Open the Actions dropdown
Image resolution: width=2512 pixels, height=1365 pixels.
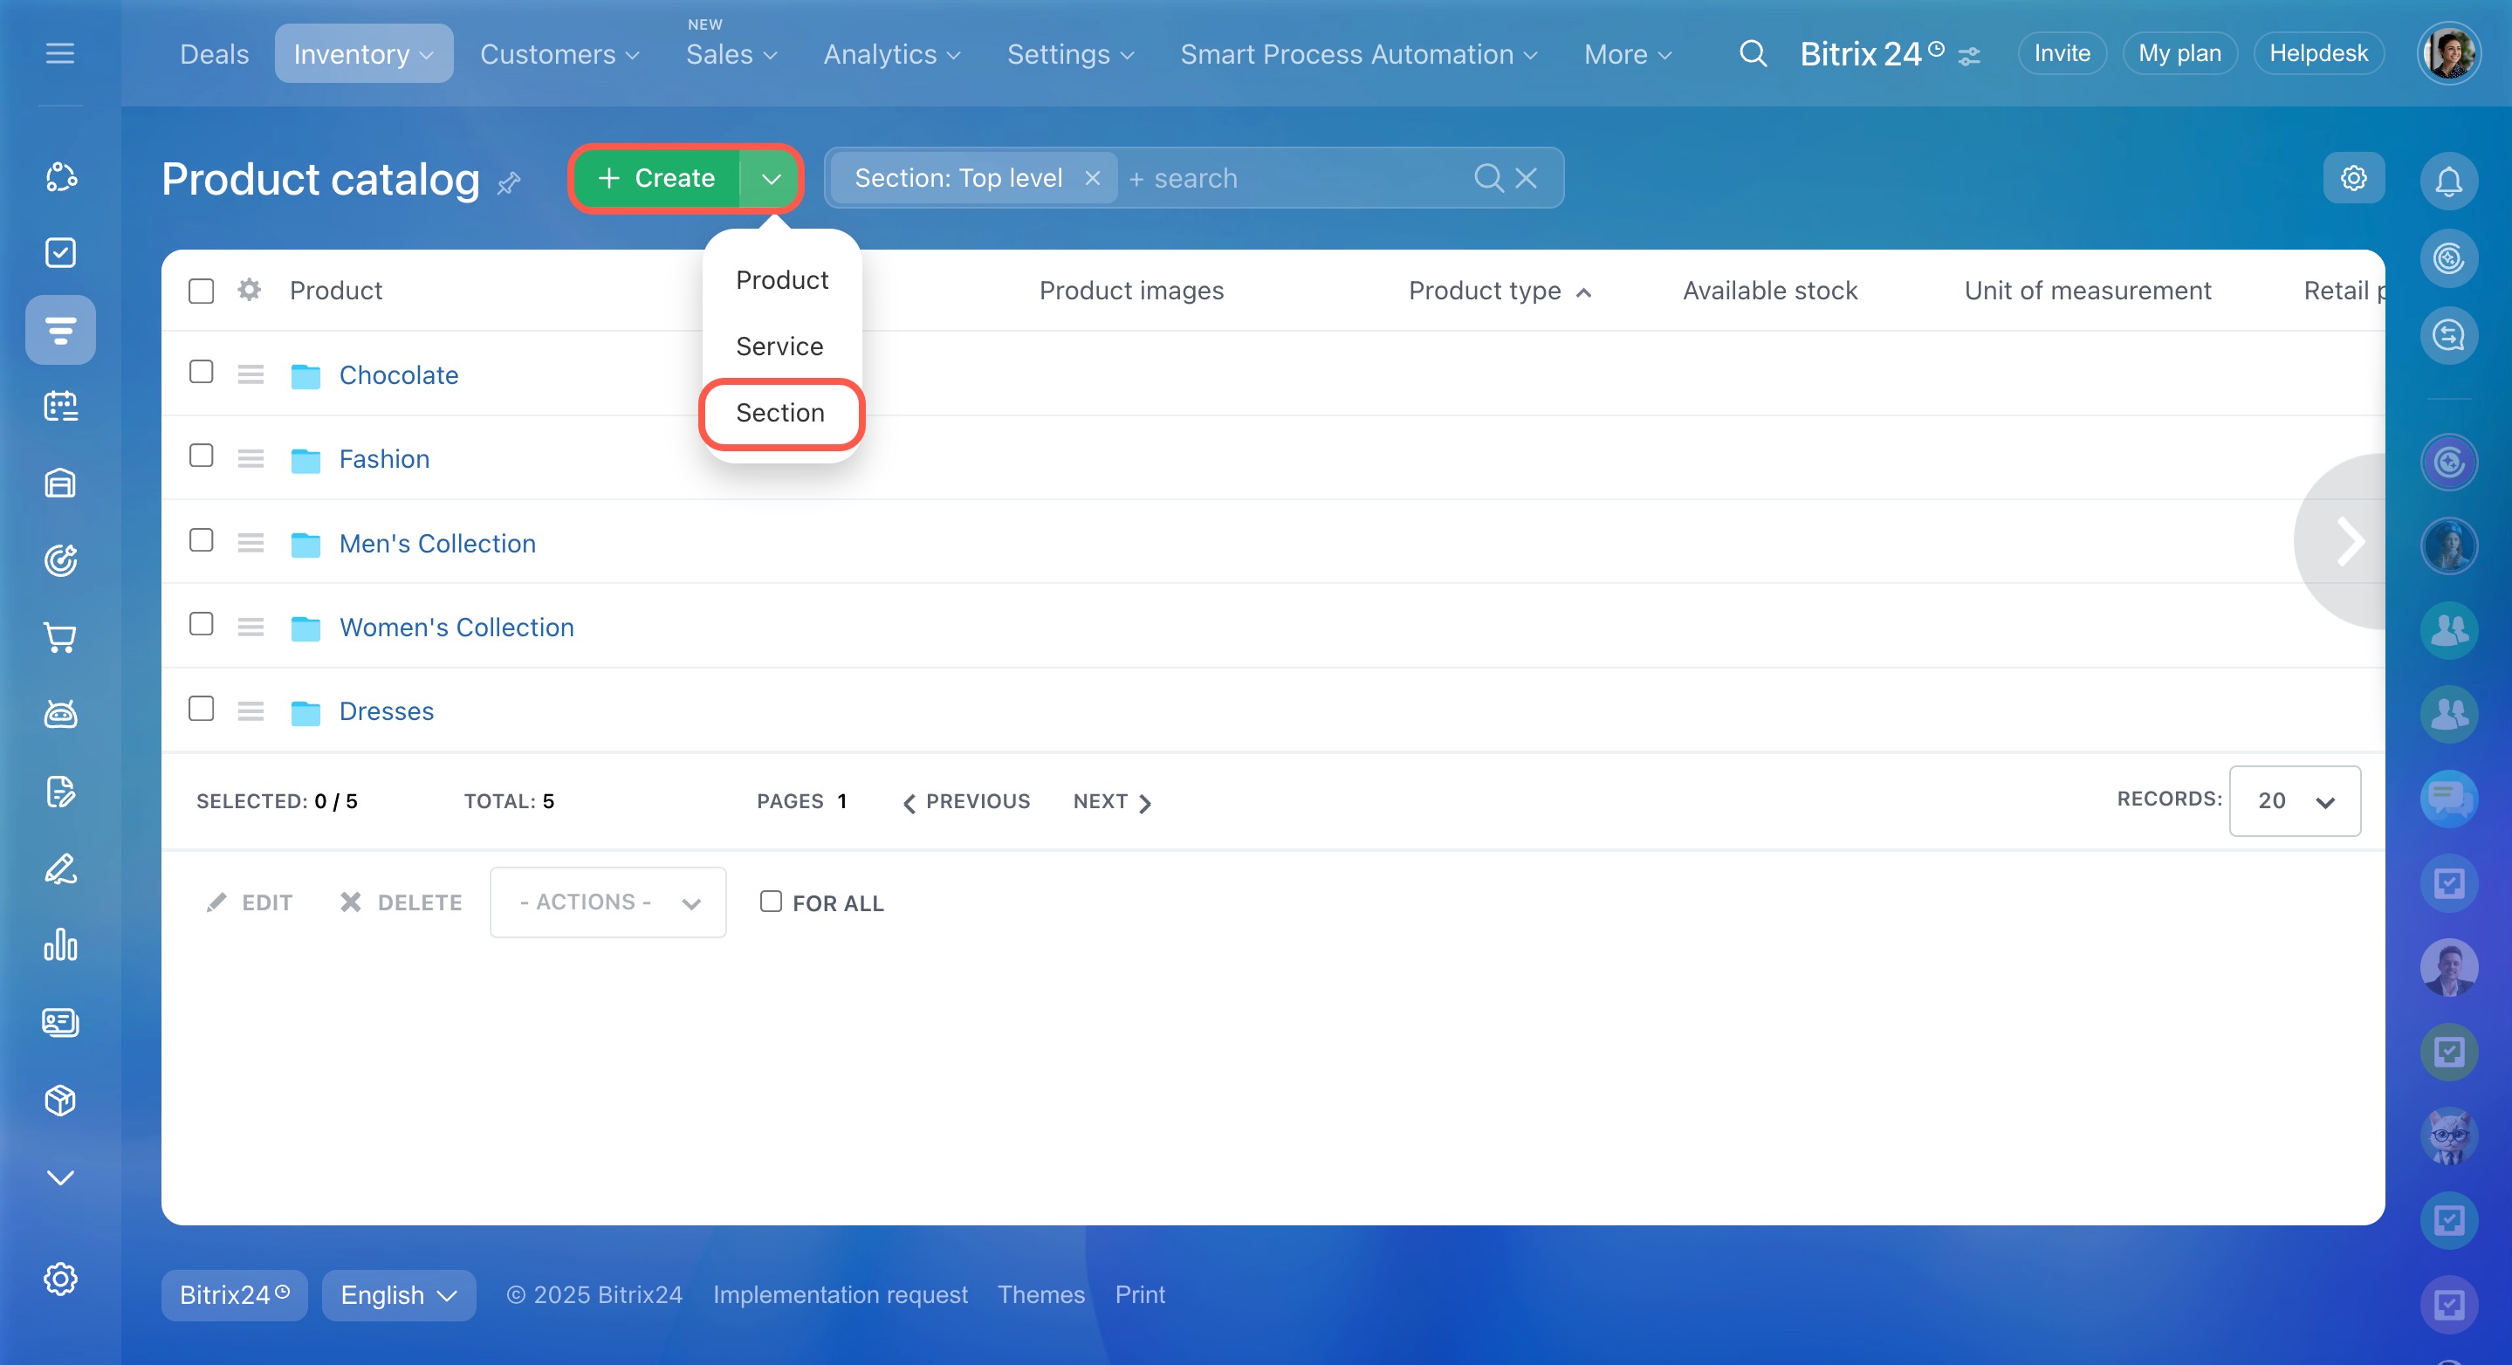607,902
